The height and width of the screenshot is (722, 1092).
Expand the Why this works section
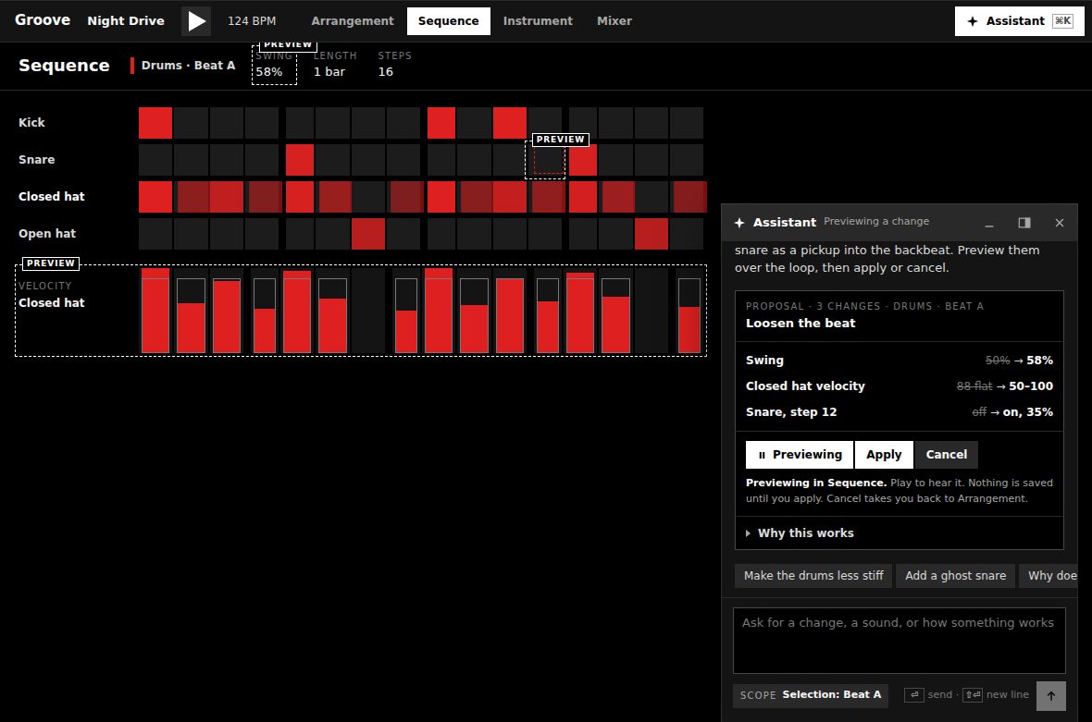(x=900, y=532)
